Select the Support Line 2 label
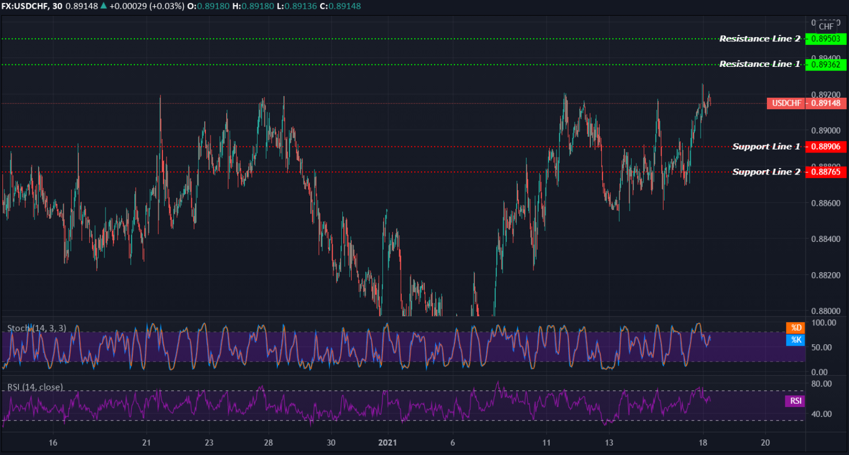This screenshot has height=455, width=849. (x=766, y=171)
